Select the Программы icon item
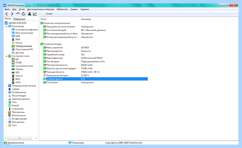Viewport: 242px width, 148px height. (x=17, y=112)
